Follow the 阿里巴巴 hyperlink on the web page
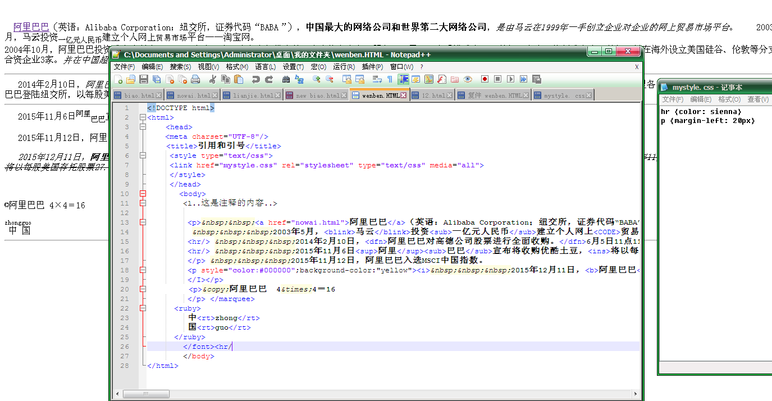This screenshot has height=401, width=772. click(x=31, y=27)
